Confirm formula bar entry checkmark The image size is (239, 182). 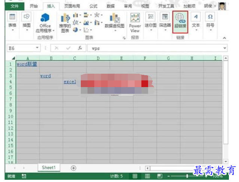68,48
